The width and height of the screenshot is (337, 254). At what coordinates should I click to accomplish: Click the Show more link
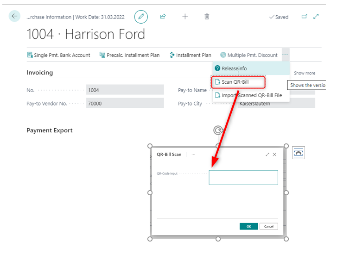(x=304, y=73)
